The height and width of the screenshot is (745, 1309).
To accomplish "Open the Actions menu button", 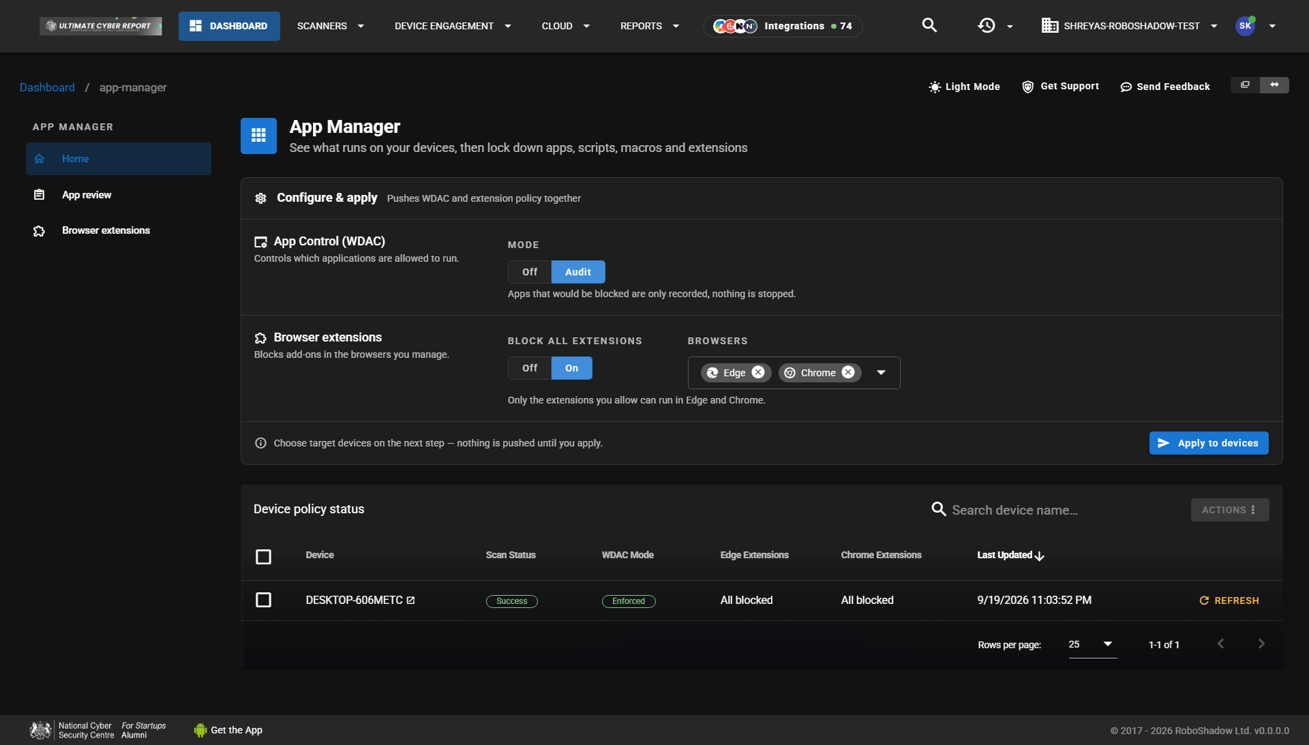I will click(x=1230, y=510).
